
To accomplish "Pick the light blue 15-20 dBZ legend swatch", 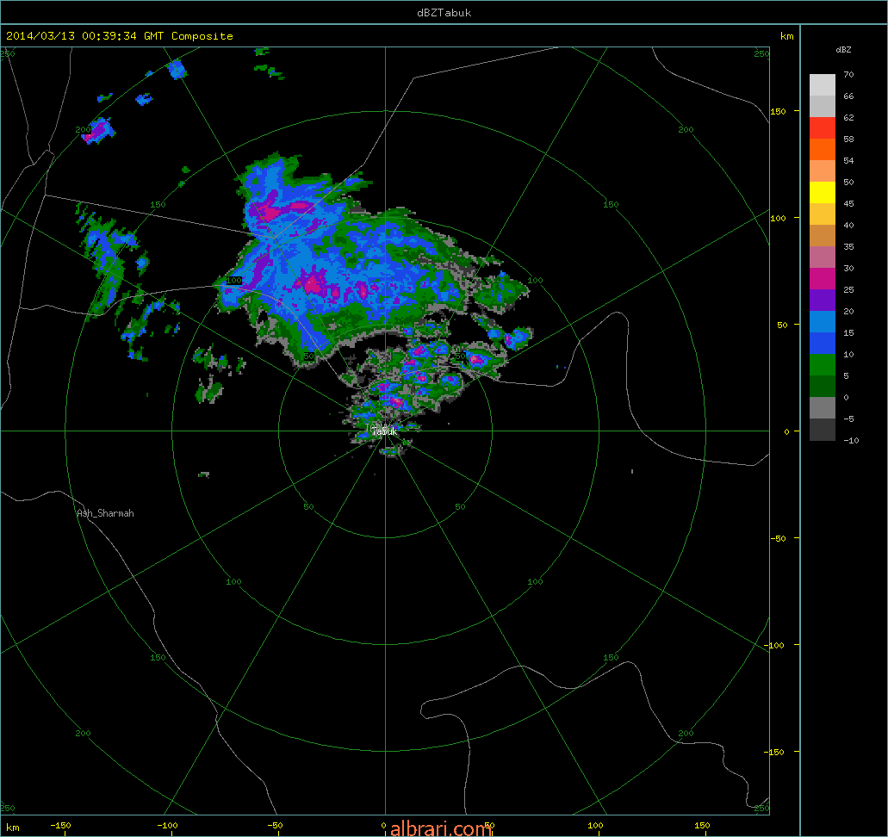I will pos(823,322).
